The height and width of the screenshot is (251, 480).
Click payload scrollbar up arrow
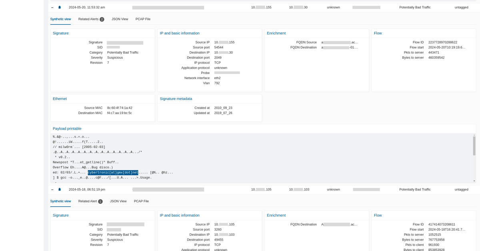(x=474, y=135)
